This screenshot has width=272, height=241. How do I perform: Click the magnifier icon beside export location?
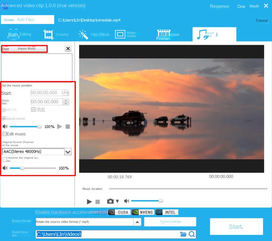(x=192, y=234)
